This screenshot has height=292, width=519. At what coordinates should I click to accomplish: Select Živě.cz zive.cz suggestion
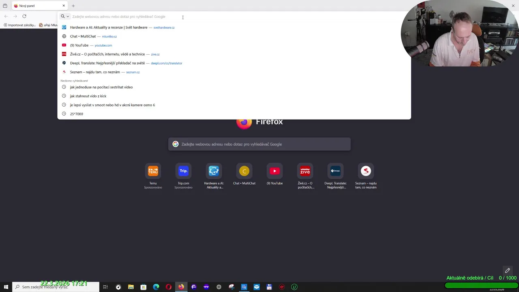tap(234, 54)
